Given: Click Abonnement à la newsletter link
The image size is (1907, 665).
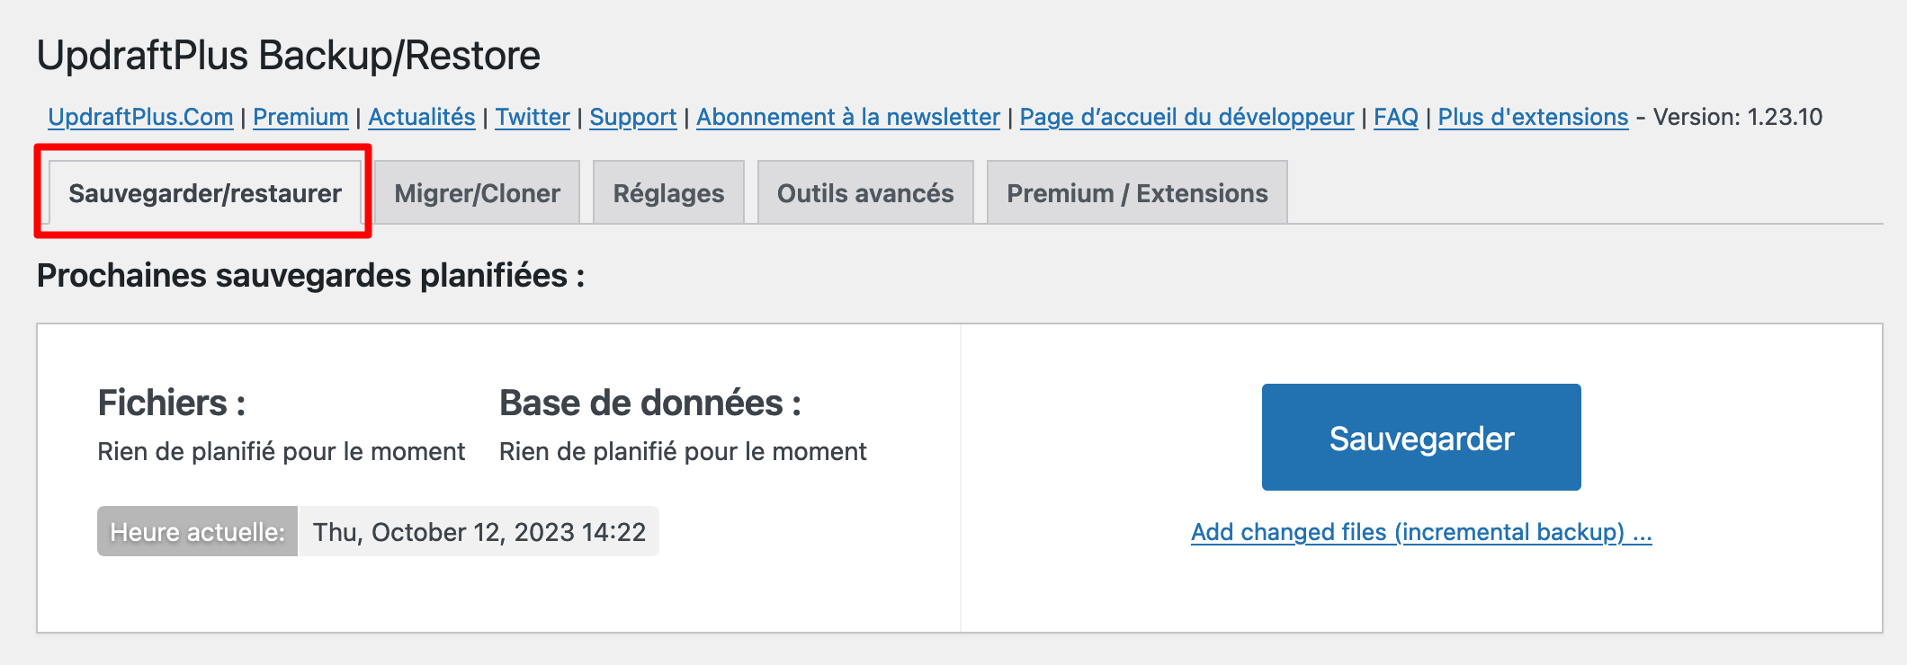Looking at the screenshot, I should click(847, 118).
